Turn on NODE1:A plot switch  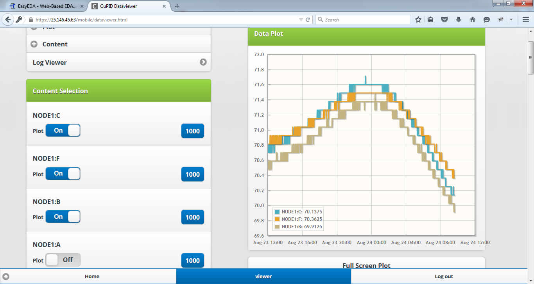[x=63, y=260]
